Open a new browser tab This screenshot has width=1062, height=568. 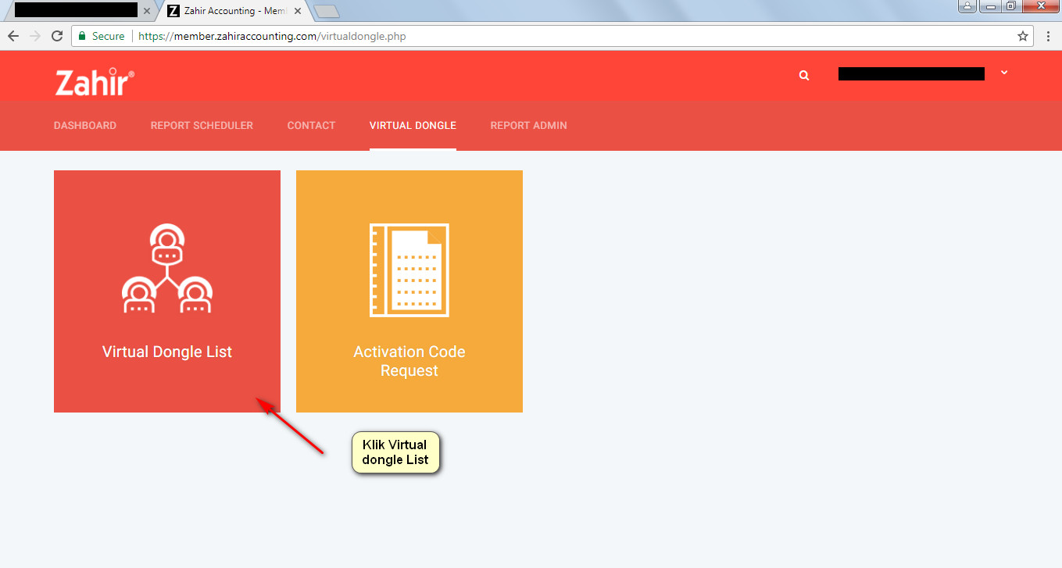tap(327, 11)
